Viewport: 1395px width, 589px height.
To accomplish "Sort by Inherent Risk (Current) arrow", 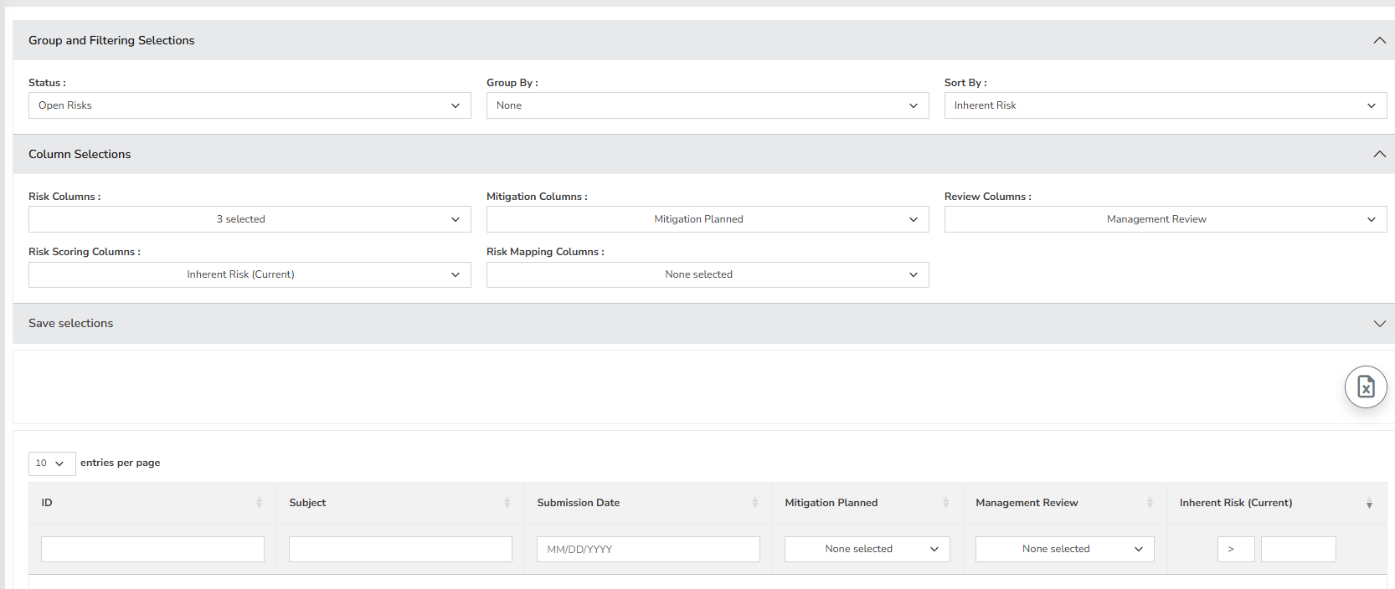I will tap(1369, 503).
